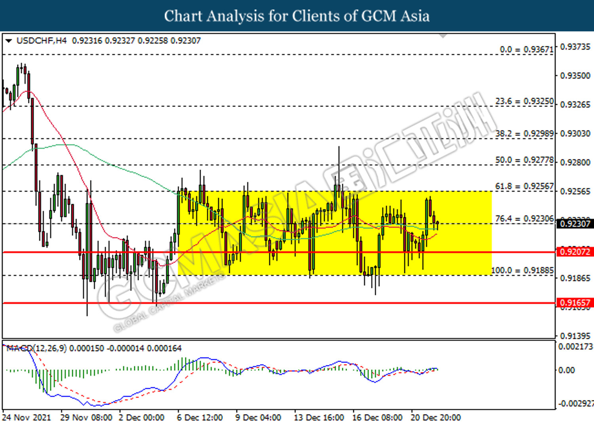Select the USDCHF,H4 symbol label
Screen dimensions: 594x424
coord(42,41)
